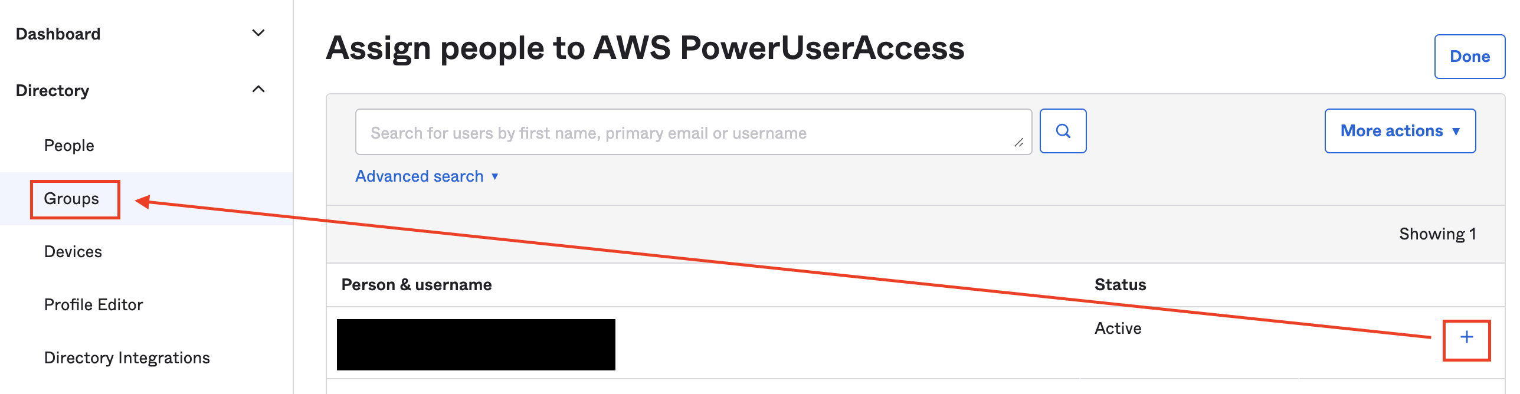Screen dimensions: 1520x394
Task: Select the Directory menu section
Action: point(53,91)
